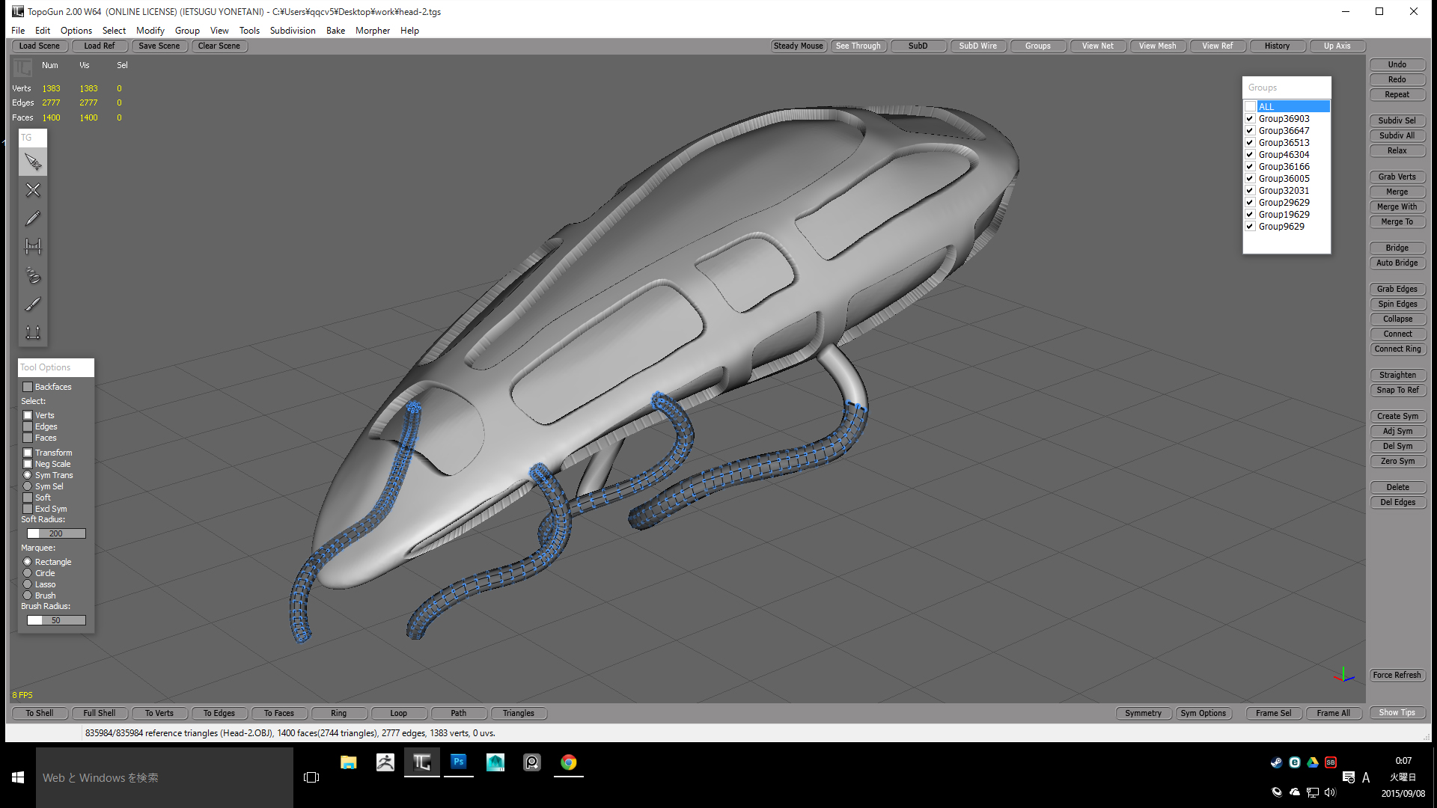The height and width of the screenshot is (808, 1437).
Task: Enable the Soft checkbox
Action: click(28, 498)
